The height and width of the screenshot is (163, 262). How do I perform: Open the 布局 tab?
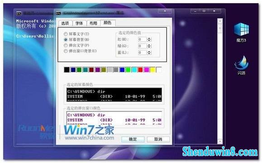click(93, 23)
